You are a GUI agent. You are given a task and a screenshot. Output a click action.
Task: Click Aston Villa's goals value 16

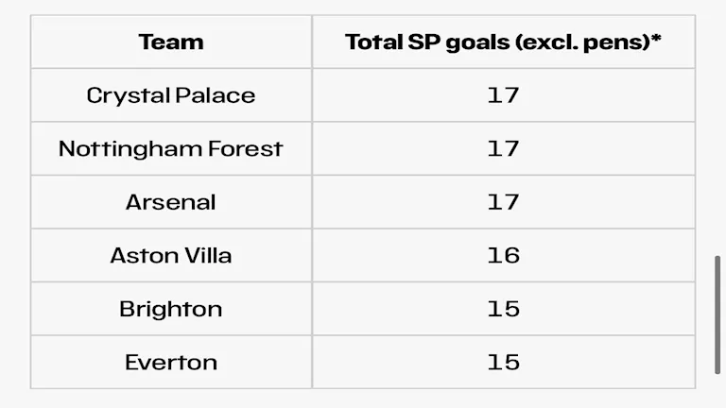point(503,255)
